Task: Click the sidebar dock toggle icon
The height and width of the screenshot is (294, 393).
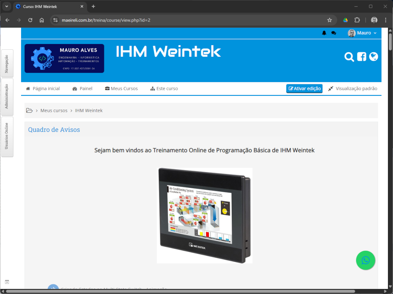Action: point(7,282)
